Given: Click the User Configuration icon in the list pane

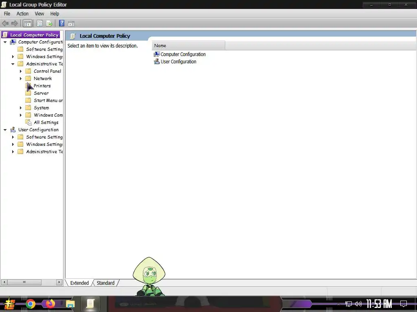Looking at the screenshot, I should [157, 62].
